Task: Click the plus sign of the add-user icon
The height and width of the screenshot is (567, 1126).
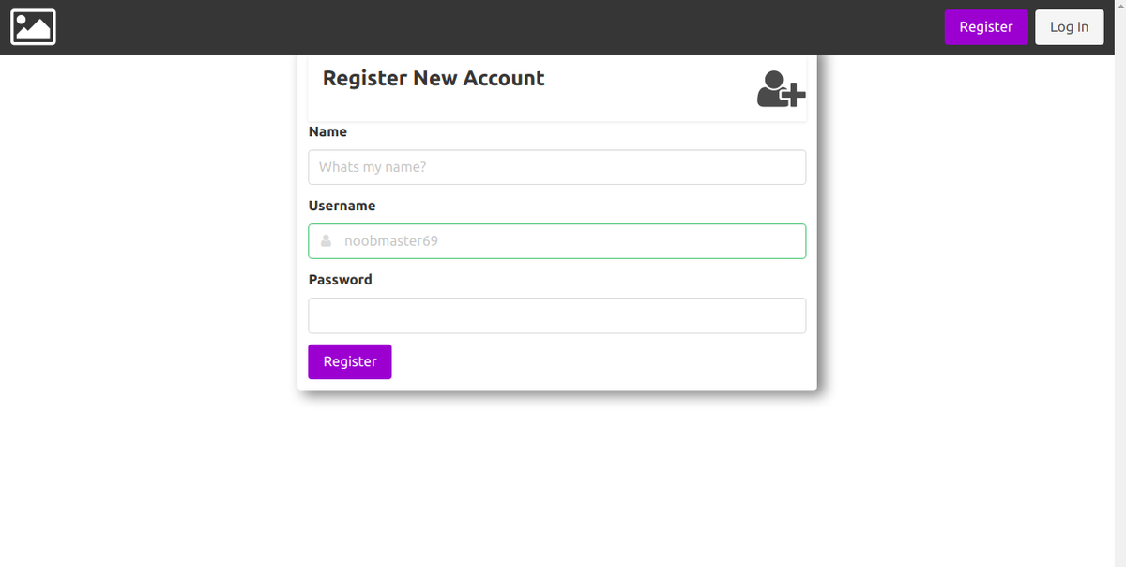Action: (797, 95)
